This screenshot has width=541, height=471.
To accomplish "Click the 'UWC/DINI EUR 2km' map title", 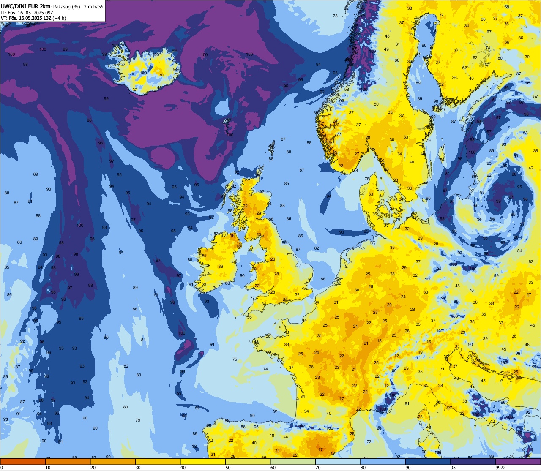I will pos(25,6).
